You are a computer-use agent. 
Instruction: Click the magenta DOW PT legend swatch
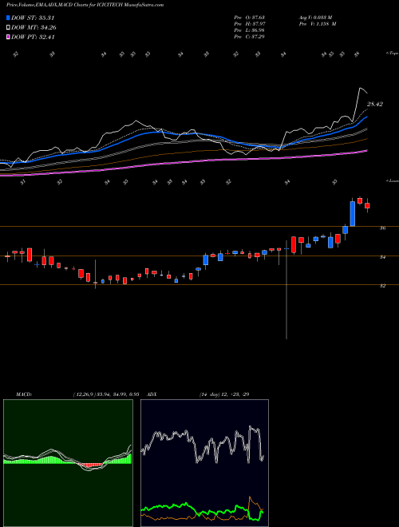tap(8, 37)
